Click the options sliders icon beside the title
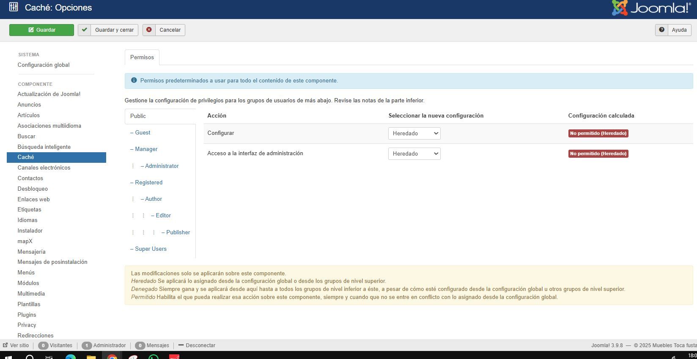The image size is (697, 359). click(x=14, y=7)
